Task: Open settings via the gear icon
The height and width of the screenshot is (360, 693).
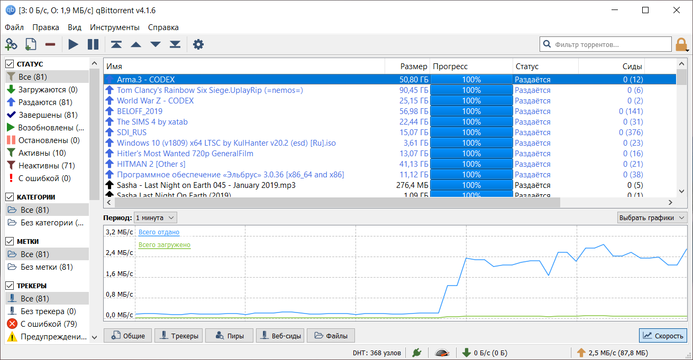Action: tap(198, 44)
